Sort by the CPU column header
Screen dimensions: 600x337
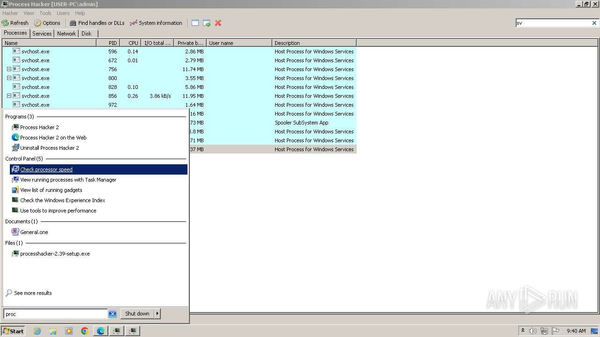(x=131, y=43)
